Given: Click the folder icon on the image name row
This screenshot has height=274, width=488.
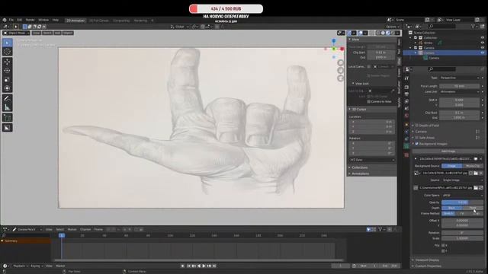Looking at the screenshot, I should [x=476, y=173].
